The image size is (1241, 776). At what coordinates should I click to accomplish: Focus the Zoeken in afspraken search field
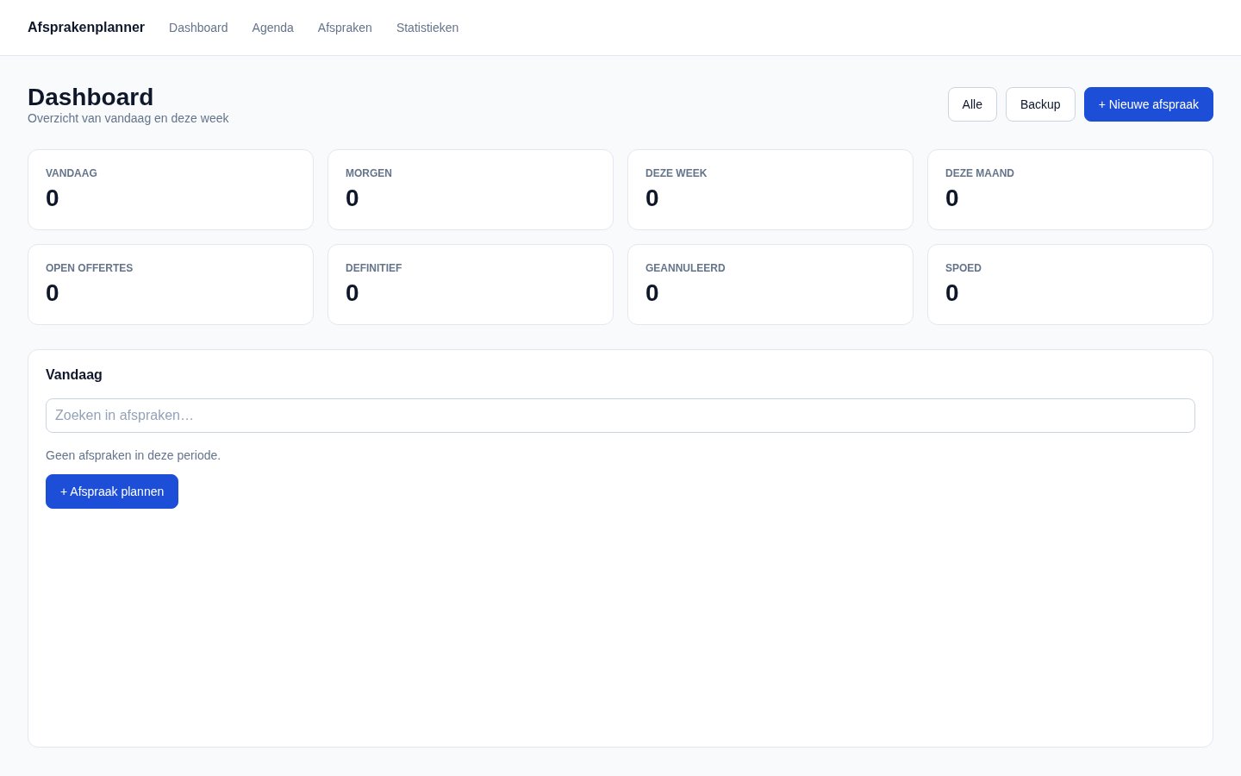pyautogui.click(x=620, y=416)
